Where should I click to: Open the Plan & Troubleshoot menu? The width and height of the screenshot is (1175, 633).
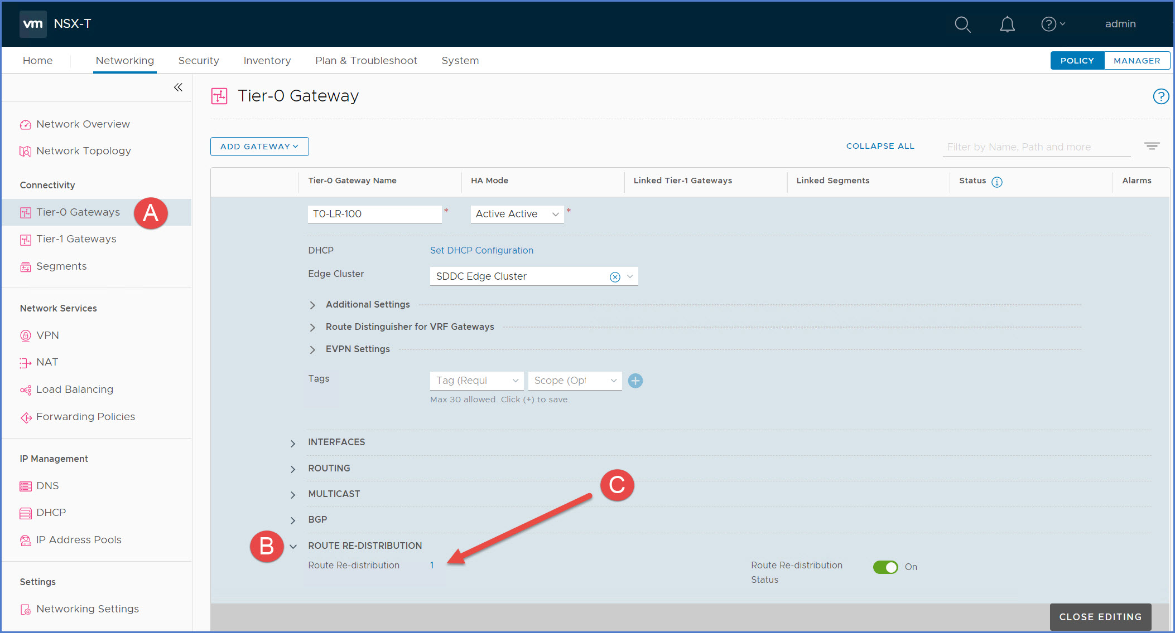[366, 60]
